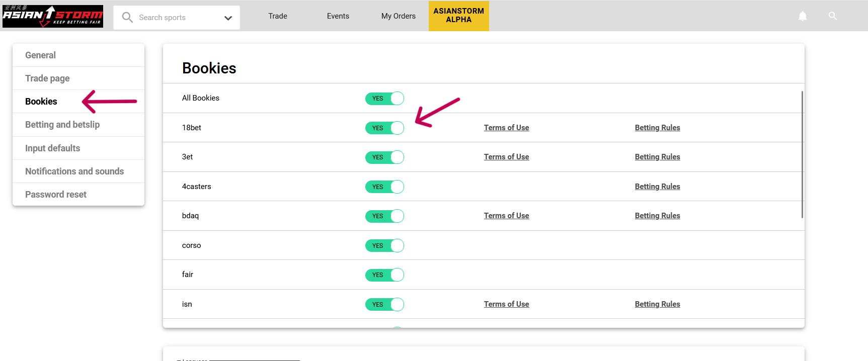
Task: Click the isn bookie name
Action: pos(187,304)
